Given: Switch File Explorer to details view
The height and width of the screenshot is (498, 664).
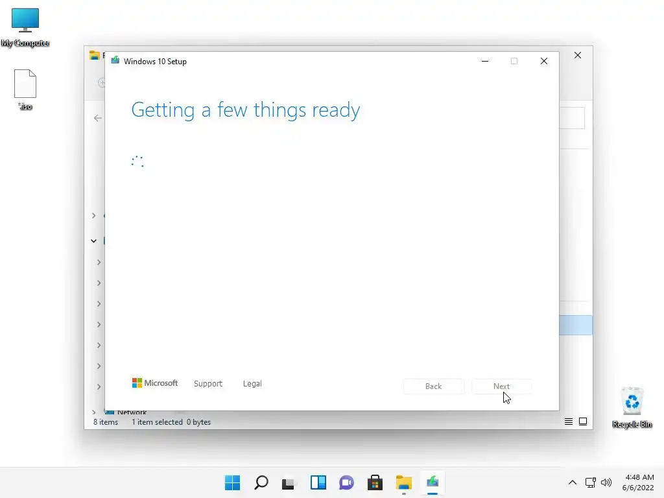Looking at the screenshot, I should click(x=568, y=421).
